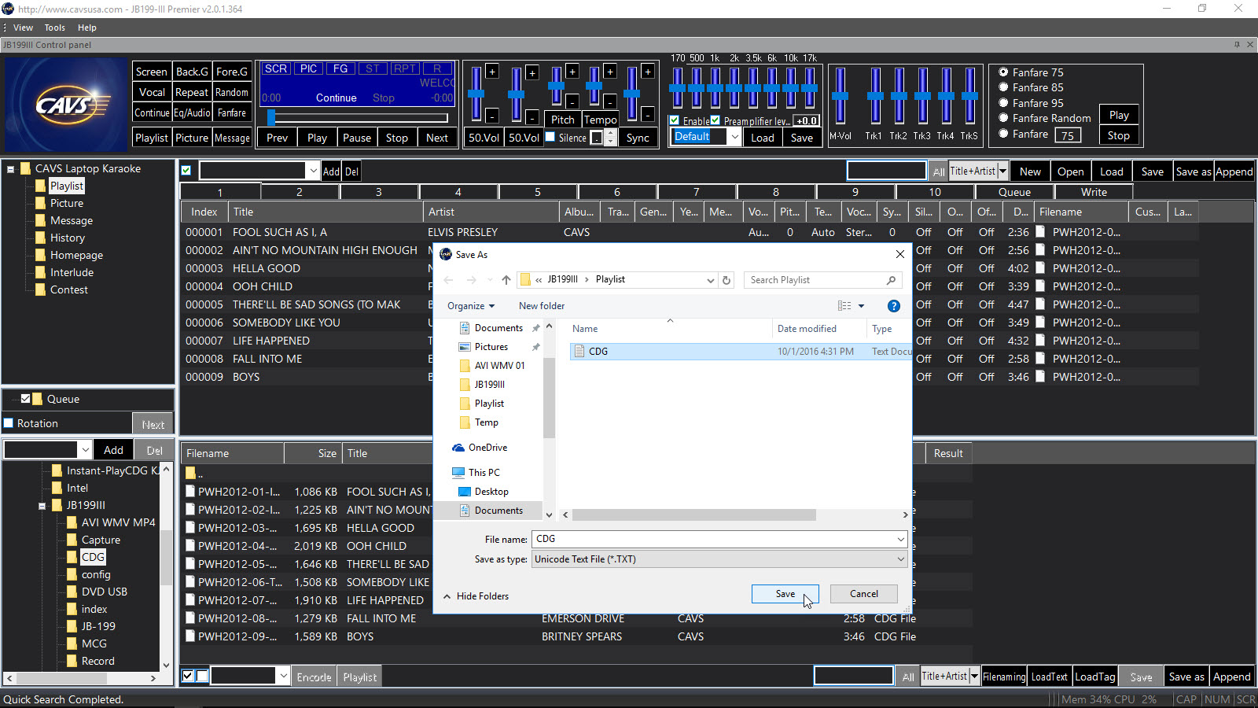Collapse dialog using Hide Folders

pyautogui.click(x=476, y=596)
